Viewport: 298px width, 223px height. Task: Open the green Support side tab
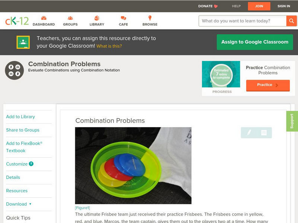(292, 121)
